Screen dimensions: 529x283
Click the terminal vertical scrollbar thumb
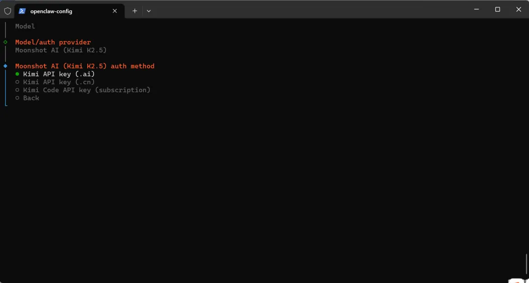point(526,265)
